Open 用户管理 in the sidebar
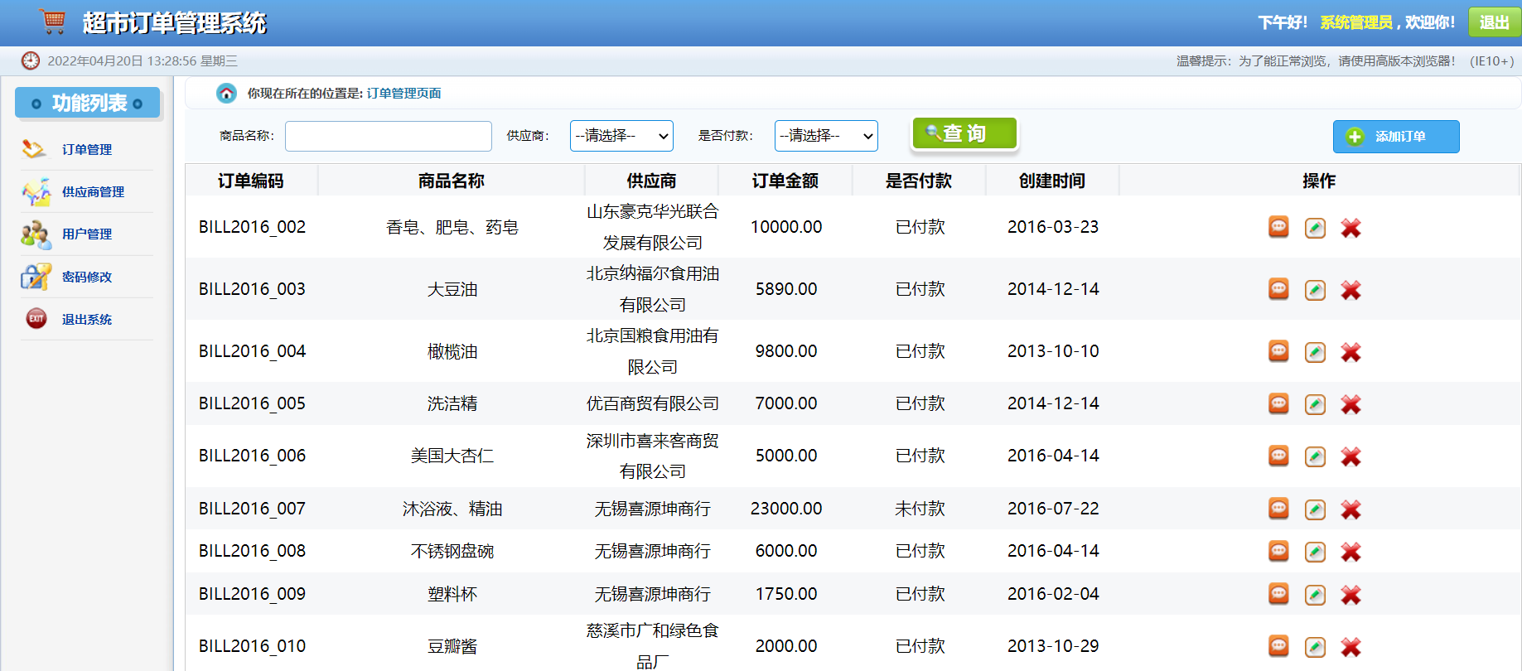This screenshot has height=671, width=1522. pos(87,234)
